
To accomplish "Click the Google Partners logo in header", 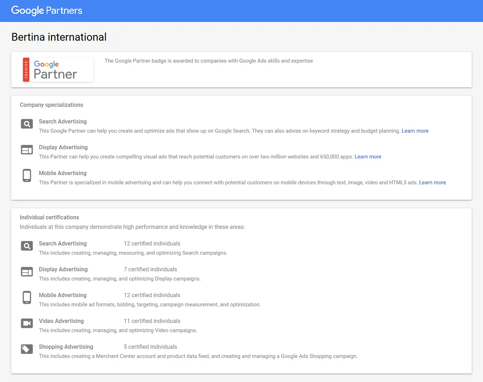I will (x=47, y=11).
